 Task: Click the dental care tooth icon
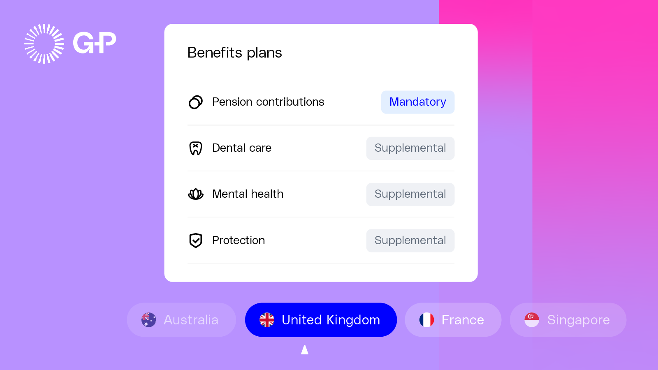pos(196,148)
